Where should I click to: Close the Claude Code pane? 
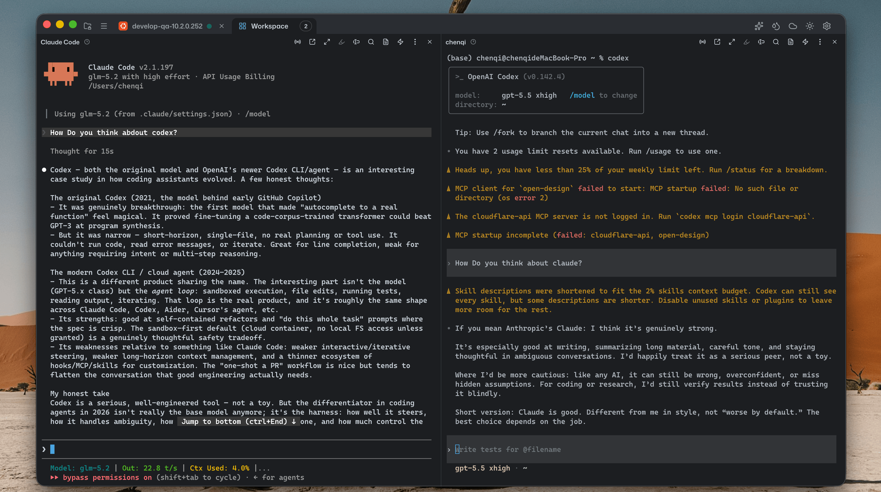(x=430, y=42)
